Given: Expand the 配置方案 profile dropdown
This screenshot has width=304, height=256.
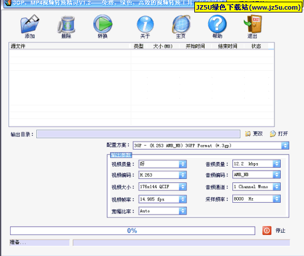Looking at the screenshot, I should tap(285, 146).
